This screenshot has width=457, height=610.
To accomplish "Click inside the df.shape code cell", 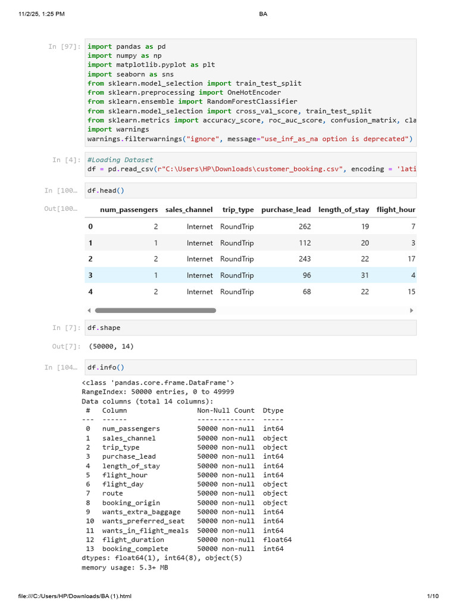I will click(251, 328).
